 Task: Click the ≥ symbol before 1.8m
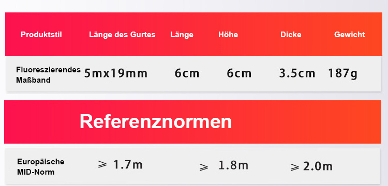(204, 167)
